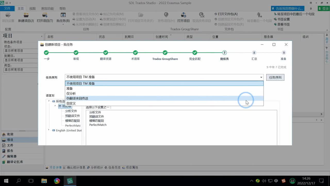The height and width of the screenshot is (186, 330).
Task: Go to wizard step 术语库
Action: (x=135, y=55)
